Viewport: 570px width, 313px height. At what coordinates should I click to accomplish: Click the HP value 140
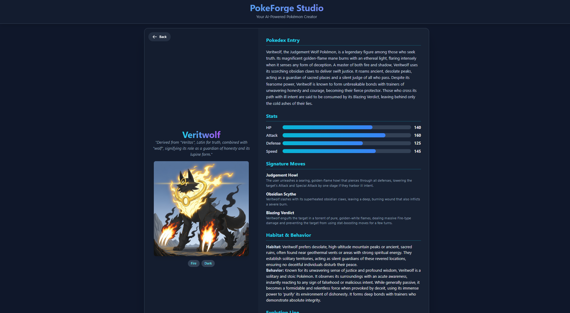(x=417, y=127)
